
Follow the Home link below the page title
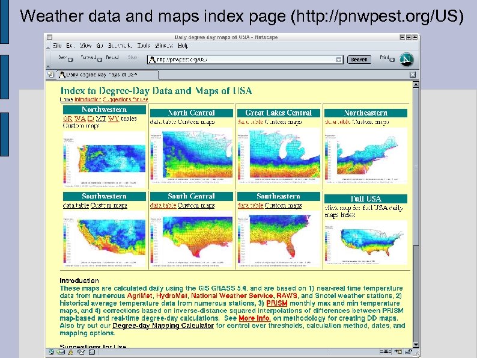coord(66,99)
